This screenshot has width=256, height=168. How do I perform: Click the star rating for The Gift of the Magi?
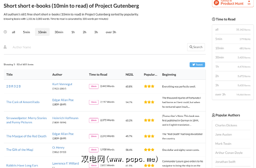coord(149,150)
